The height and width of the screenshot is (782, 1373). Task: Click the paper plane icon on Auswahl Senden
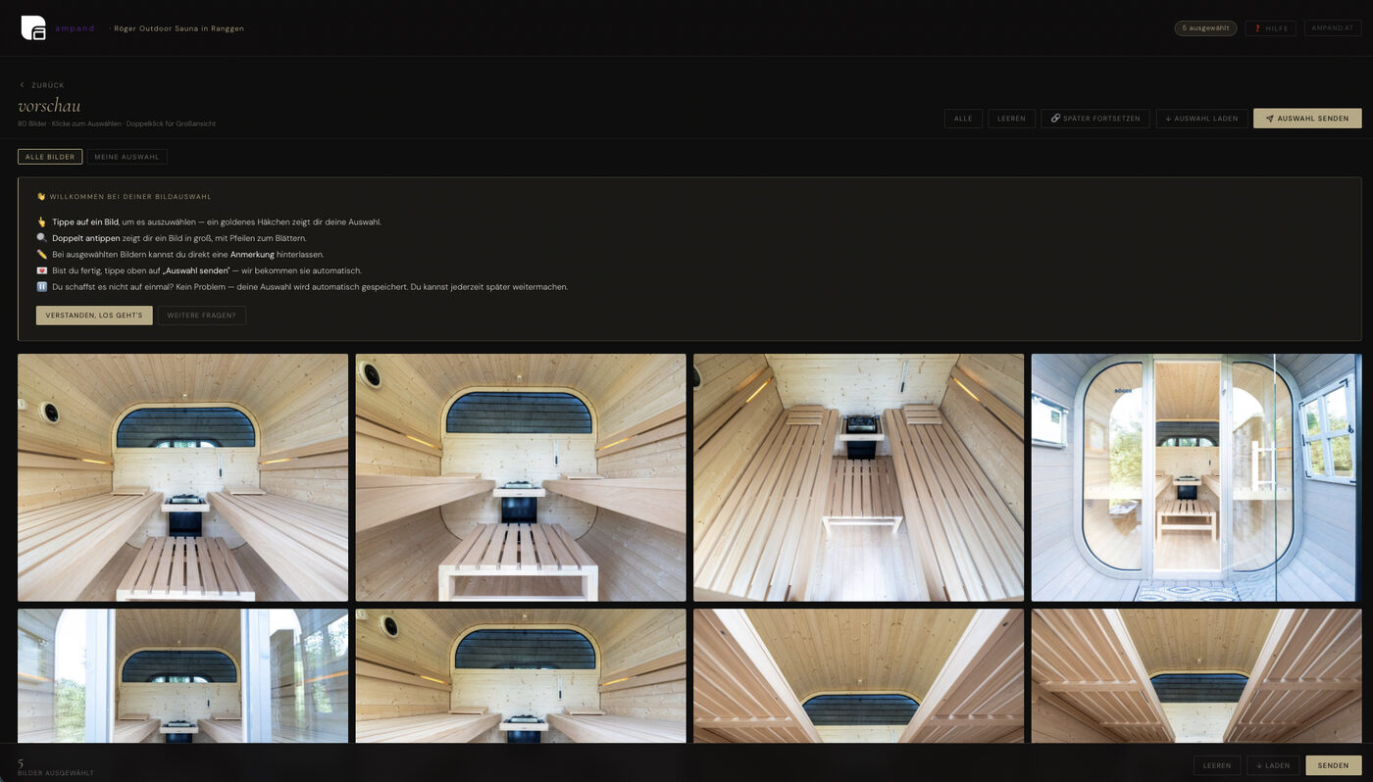click(x=1269, y=119)
